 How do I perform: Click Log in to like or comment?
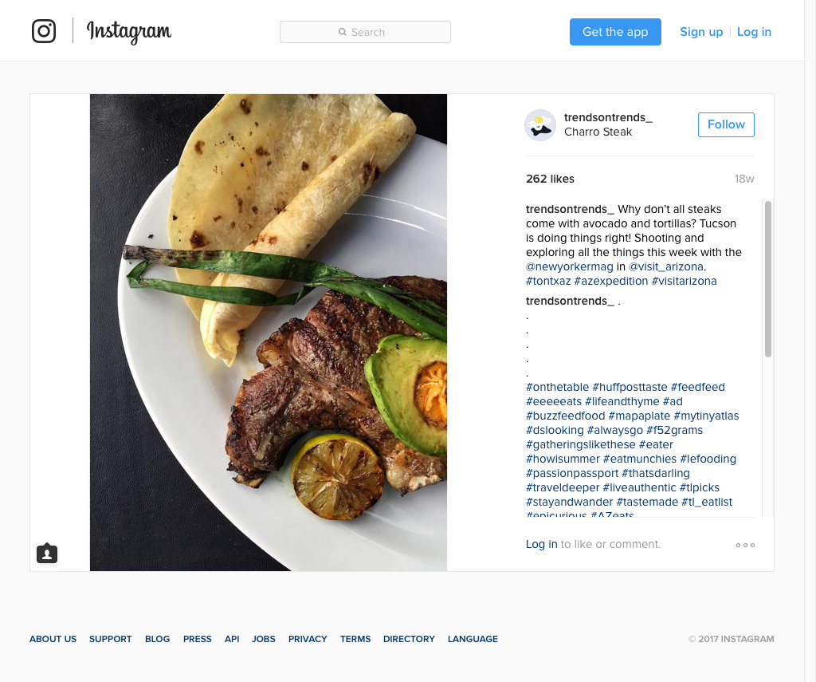541,544
